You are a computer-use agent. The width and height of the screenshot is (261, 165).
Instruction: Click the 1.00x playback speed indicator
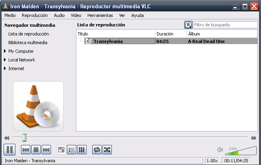coord(212,161)
